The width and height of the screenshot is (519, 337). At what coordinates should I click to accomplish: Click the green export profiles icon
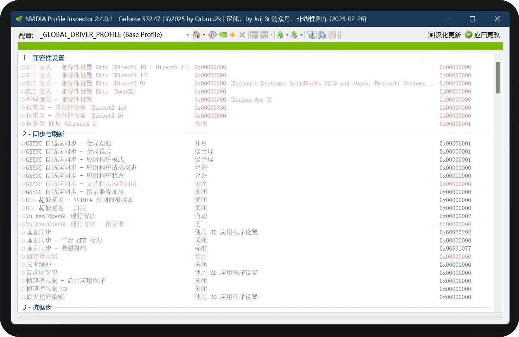[x=280, y=35]
